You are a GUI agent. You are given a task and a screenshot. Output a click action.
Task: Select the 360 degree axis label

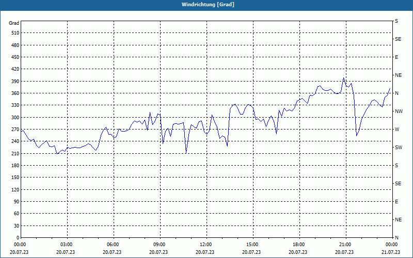pyautogui.click(x=15, y=93)
